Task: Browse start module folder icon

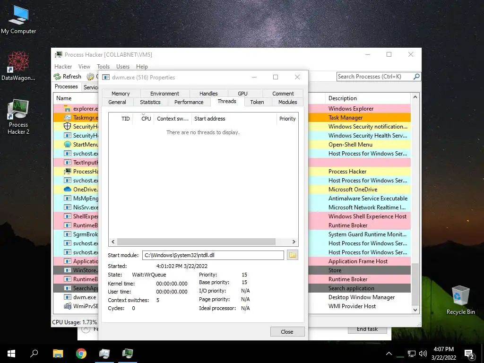Action: pos(292,255)
